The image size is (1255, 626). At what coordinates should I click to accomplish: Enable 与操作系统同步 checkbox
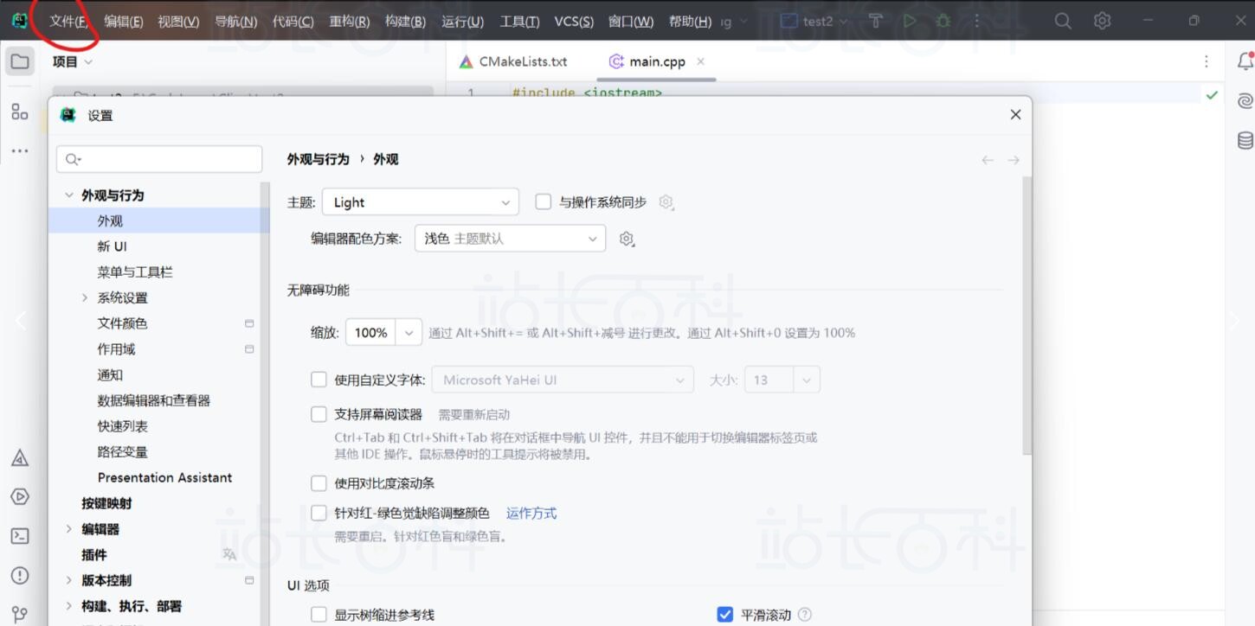coord(544,201)
